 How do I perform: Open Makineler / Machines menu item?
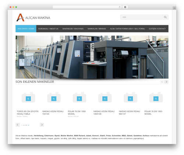[x=73, y=29]
